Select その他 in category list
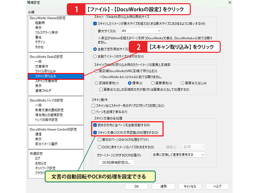The image size is (257, 193). (x=39, y=47)
